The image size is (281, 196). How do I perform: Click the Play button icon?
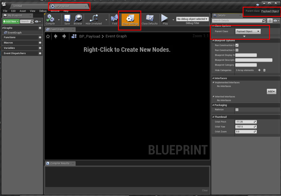pyautogui.click(x=165, y=19)
